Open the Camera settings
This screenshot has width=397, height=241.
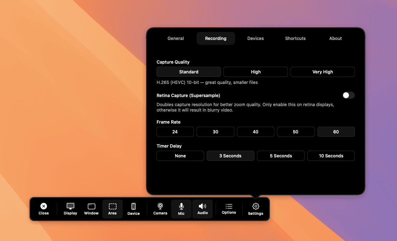tap(160, 209)
